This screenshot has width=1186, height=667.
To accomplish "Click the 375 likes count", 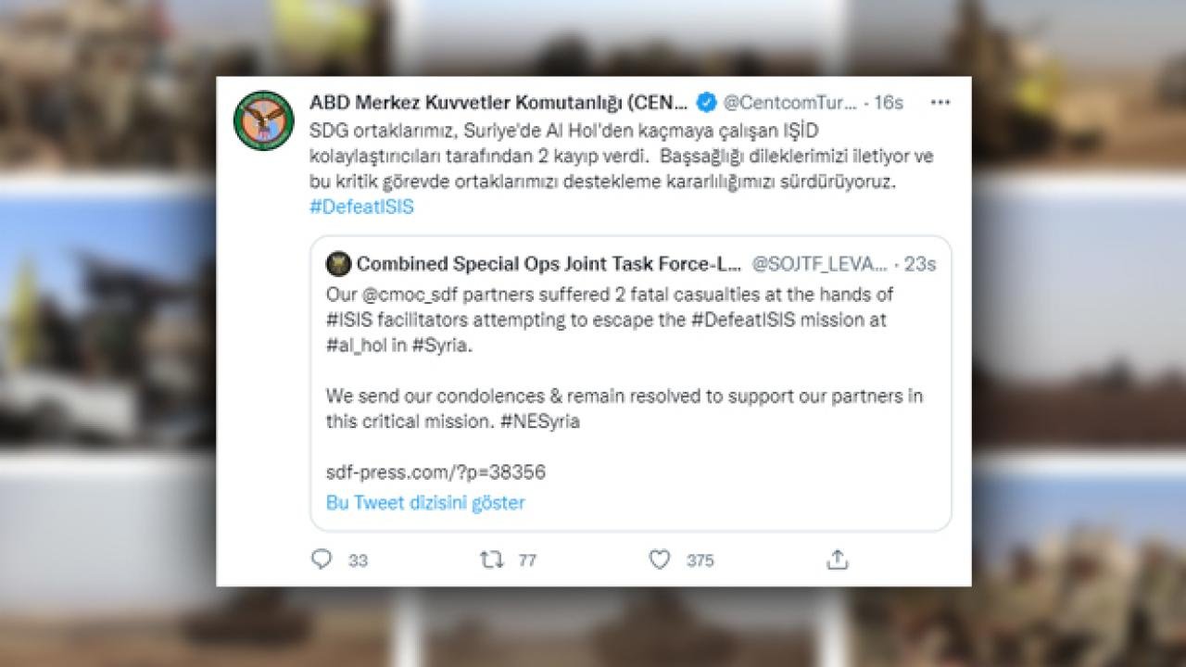I will click(x=700, y=560).
